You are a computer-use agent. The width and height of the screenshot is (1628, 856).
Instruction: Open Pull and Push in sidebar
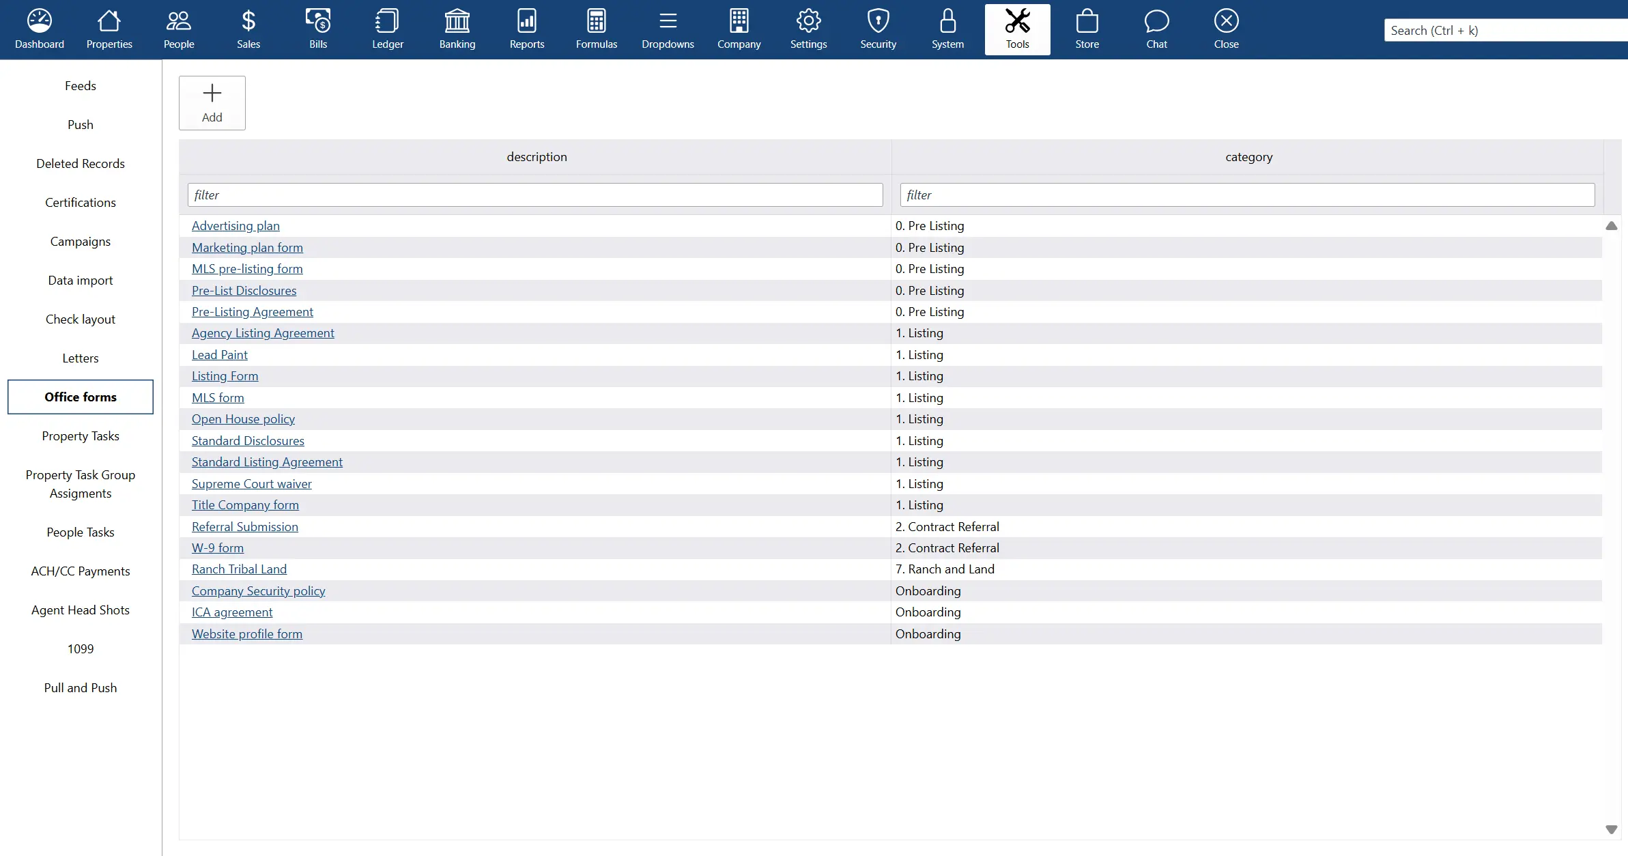[81, 688]
